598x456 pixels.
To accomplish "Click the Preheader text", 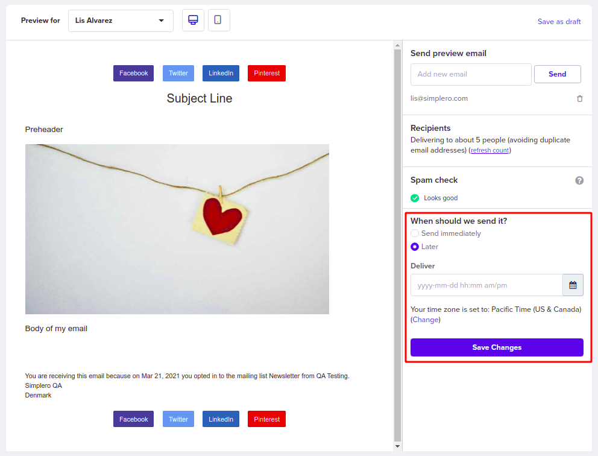I will (44, 129).
